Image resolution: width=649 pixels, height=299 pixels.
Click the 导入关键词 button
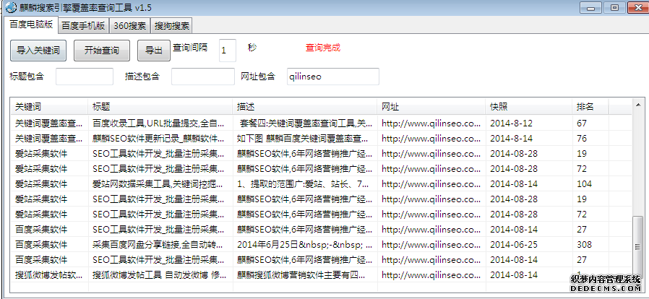[x=38, y=51]
